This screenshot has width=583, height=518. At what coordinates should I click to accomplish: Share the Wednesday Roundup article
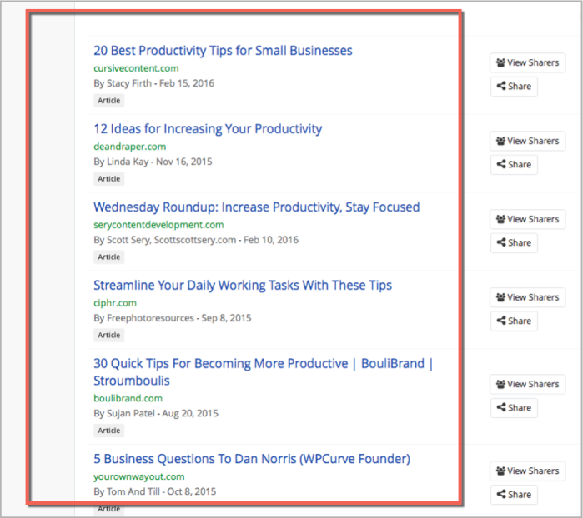[x=514, y=243]
